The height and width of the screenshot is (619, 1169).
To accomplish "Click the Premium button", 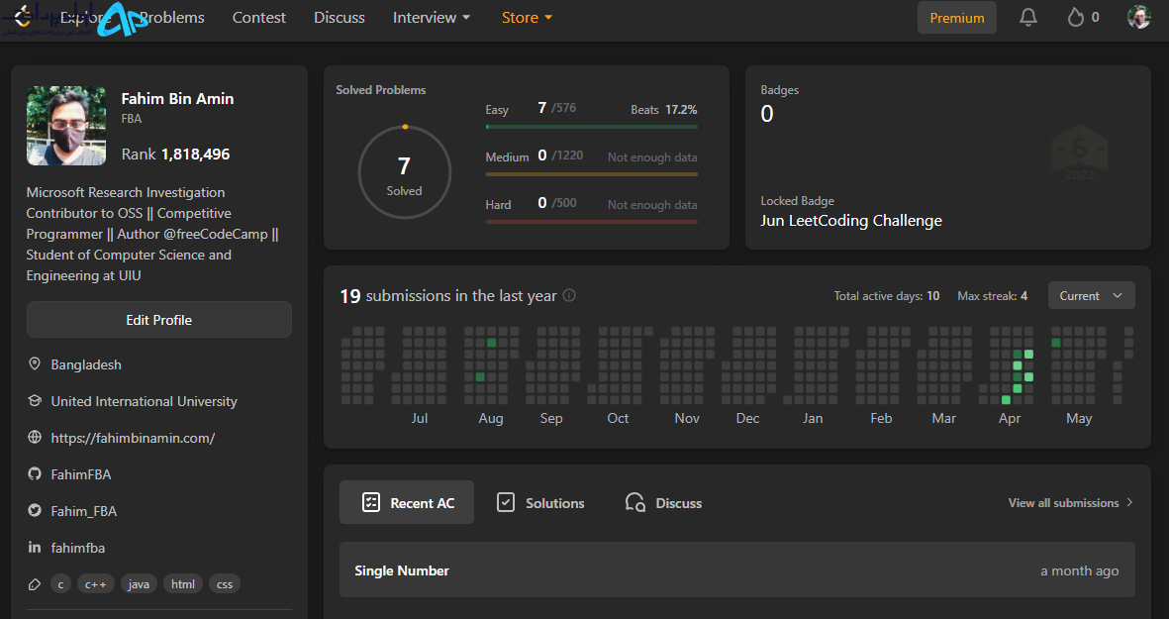I will coord(956,17).
